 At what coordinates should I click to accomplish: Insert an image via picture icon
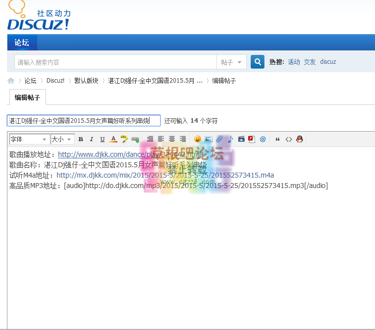pos(209,139)
